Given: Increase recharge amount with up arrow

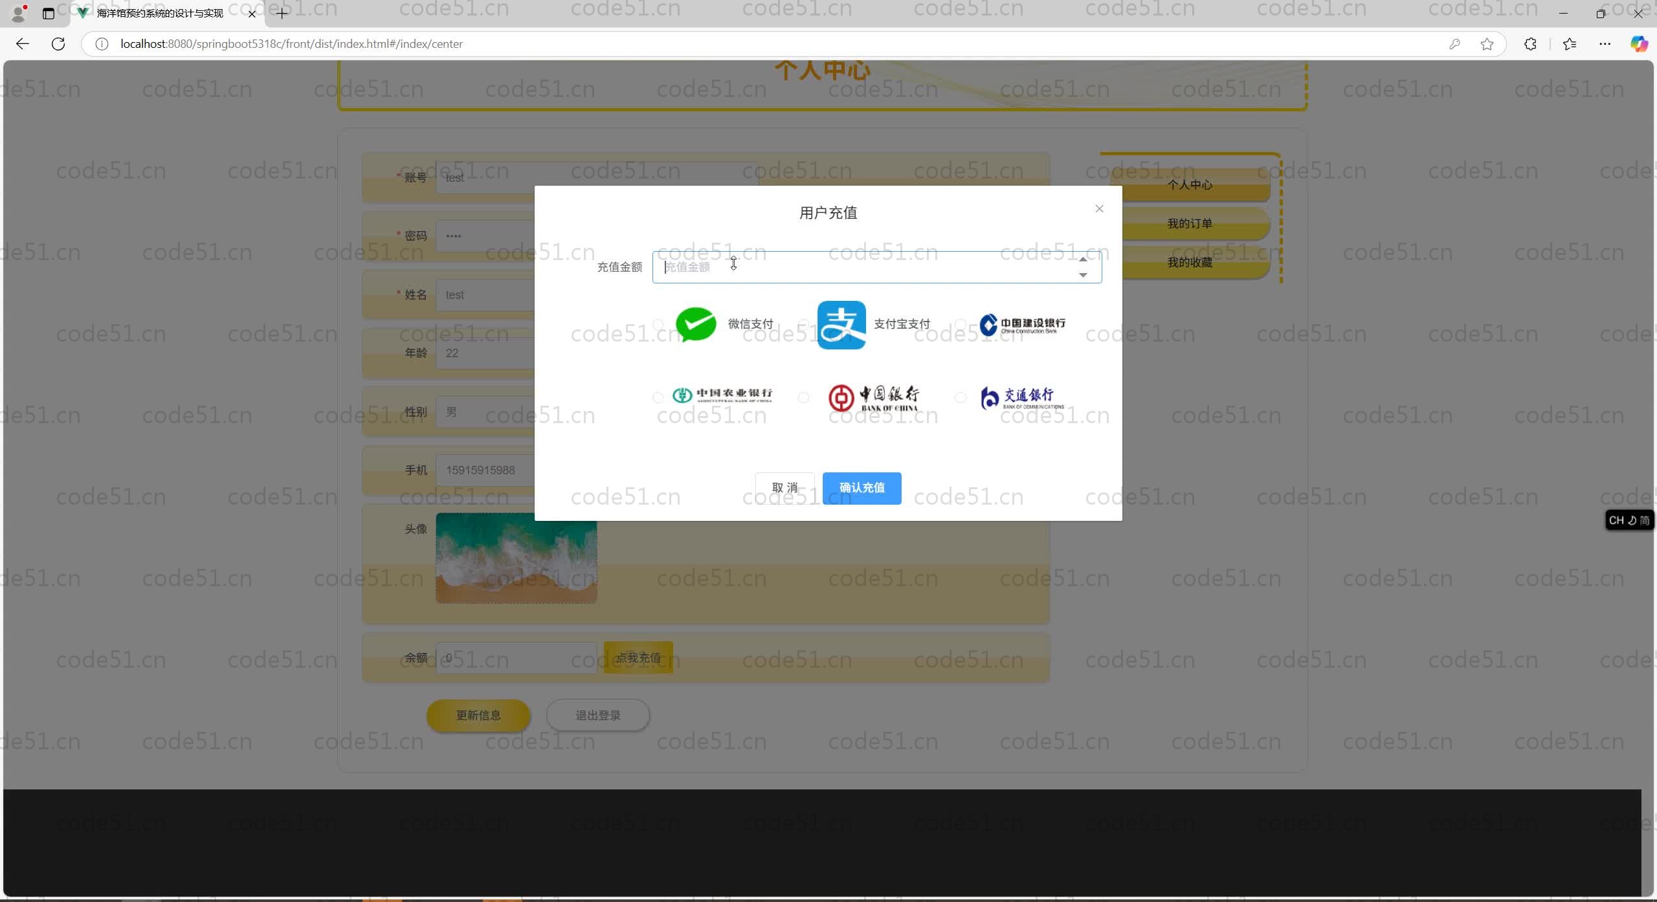Looking at the screenshot, I should 1083,259.
